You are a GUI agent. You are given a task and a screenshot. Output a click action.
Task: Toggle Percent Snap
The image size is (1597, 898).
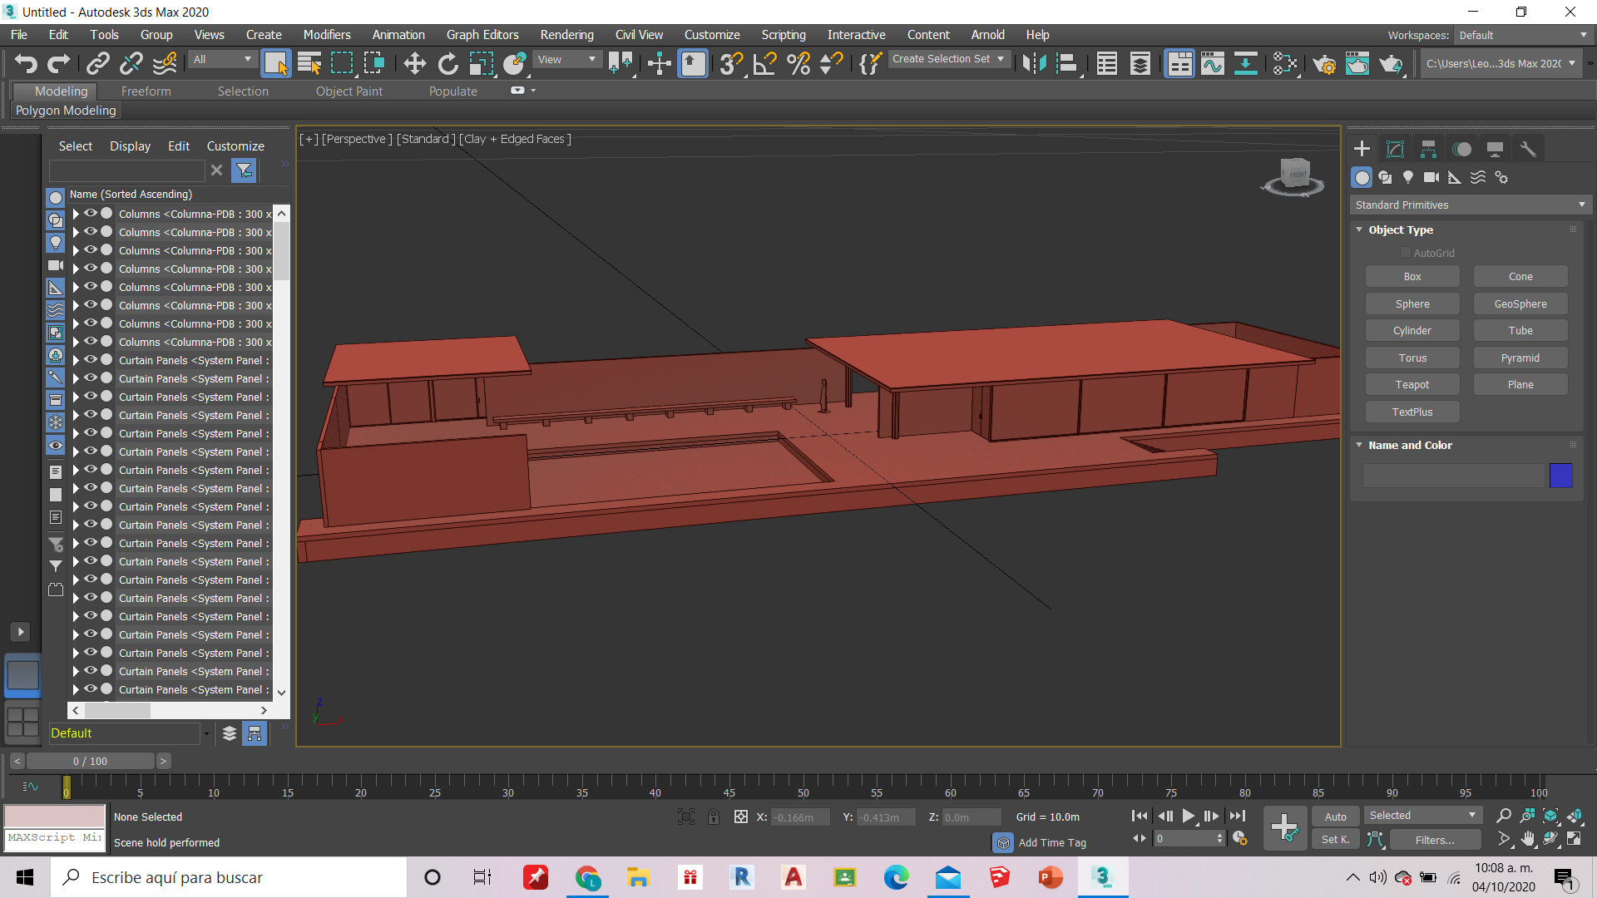pyautogui.click(x=798, y=63)
